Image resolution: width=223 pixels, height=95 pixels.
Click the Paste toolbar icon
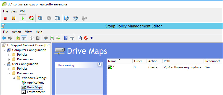[x=38, y=38]
